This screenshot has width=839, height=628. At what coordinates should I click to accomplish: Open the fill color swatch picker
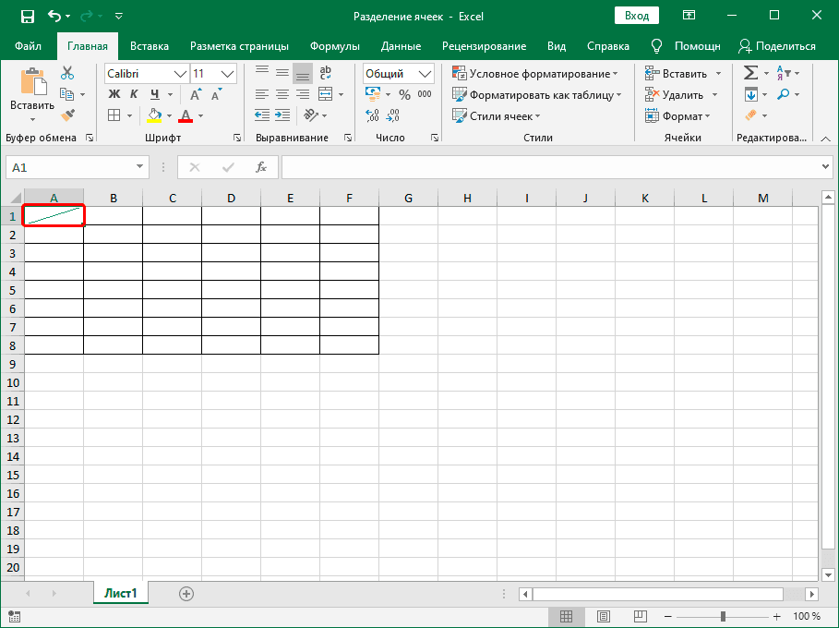coord(168,115)
